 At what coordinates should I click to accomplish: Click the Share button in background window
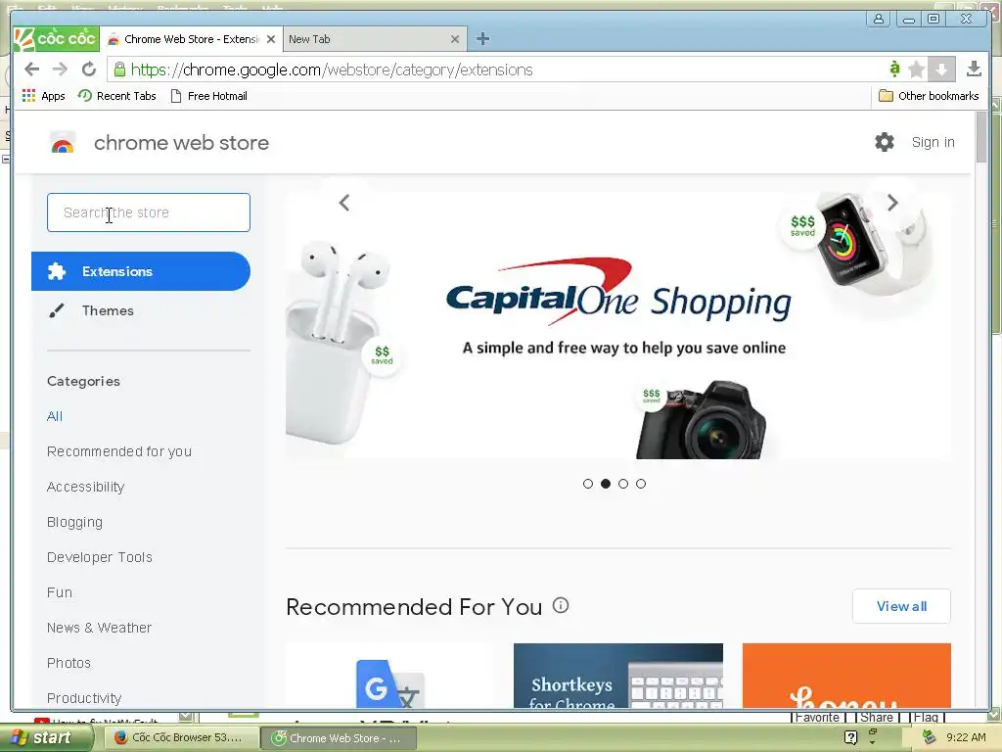pos(876,718)
